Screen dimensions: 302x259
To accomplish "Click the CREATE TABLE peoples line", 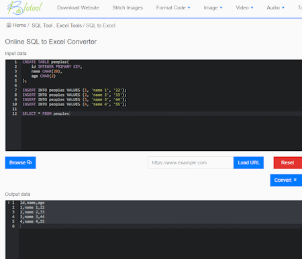I will click(x=46, y=62).
